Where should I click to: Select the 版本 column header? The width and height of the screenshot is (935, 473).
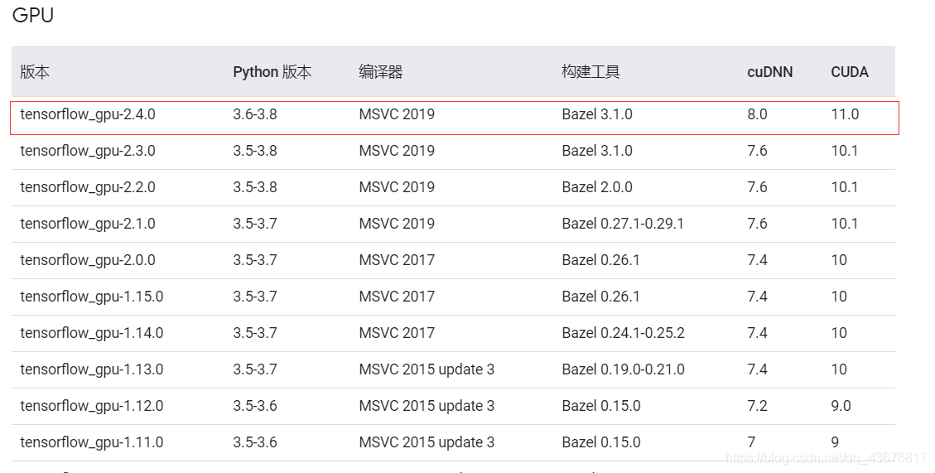pos(35,72)
